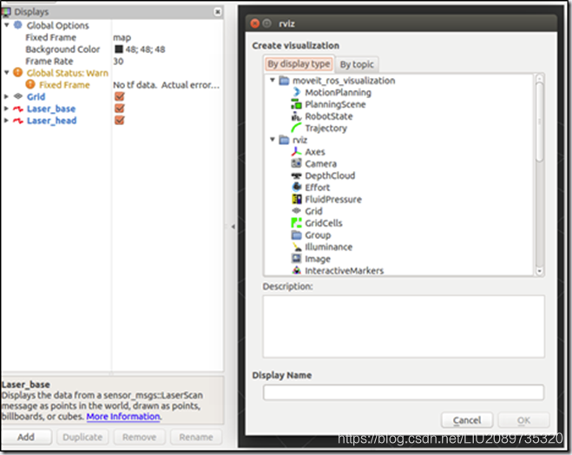Select the Image display icon
The width and height of the screenshot is (572, 455).
296,259
